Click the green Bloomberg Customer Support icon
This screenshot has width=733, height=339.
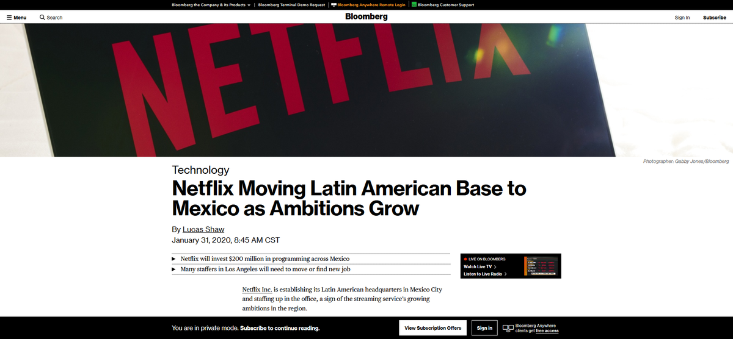pos(414,5)
